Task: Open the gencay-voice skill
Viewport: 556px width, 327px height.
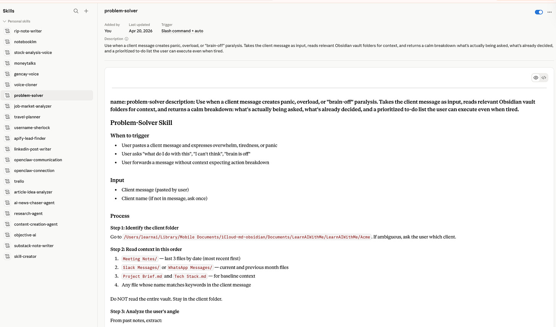Action: (47, 74)
